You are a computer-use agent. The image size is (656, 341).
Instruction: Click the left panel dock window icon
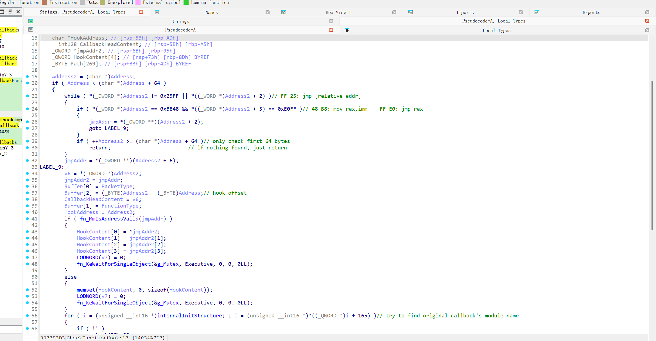(2, 12)
